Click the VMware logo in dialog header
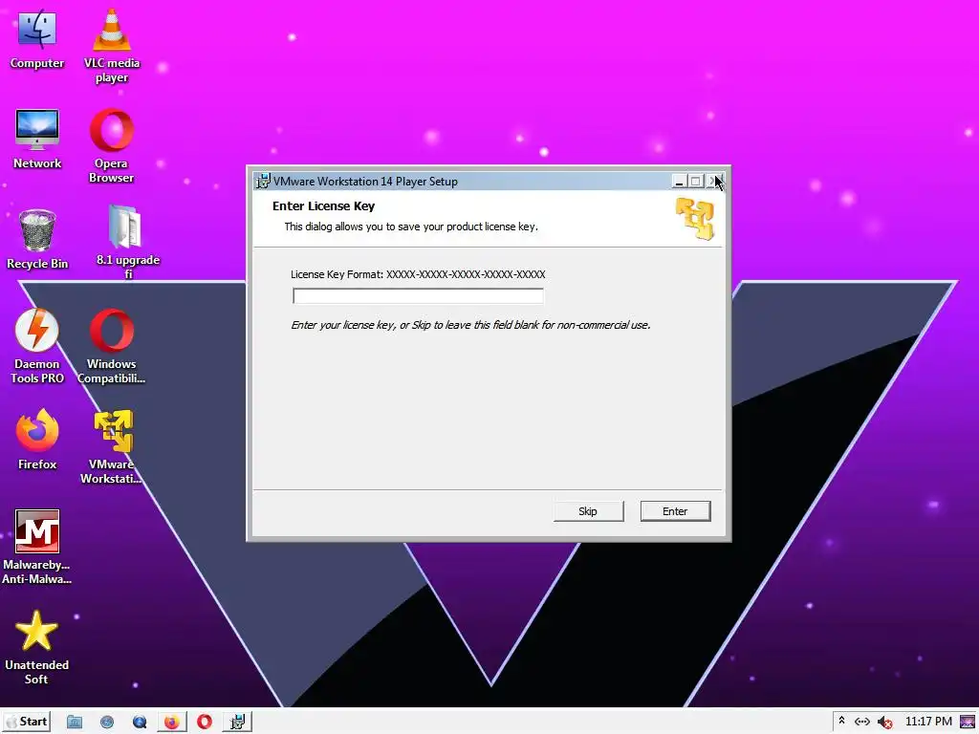Image resolution: width=979 pixels, height=734 pixels. coord(695,219)
